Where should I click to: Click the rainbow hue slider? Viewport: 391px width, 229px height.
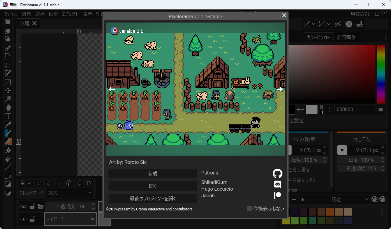(x=381, y=74)
